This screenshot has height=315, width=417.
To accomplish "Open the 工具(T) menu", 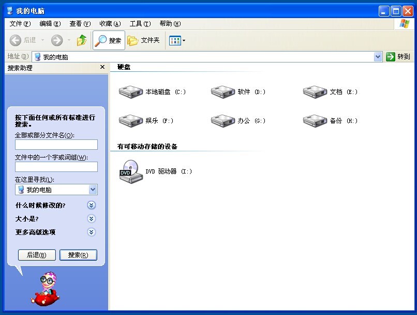I will 140,24.
